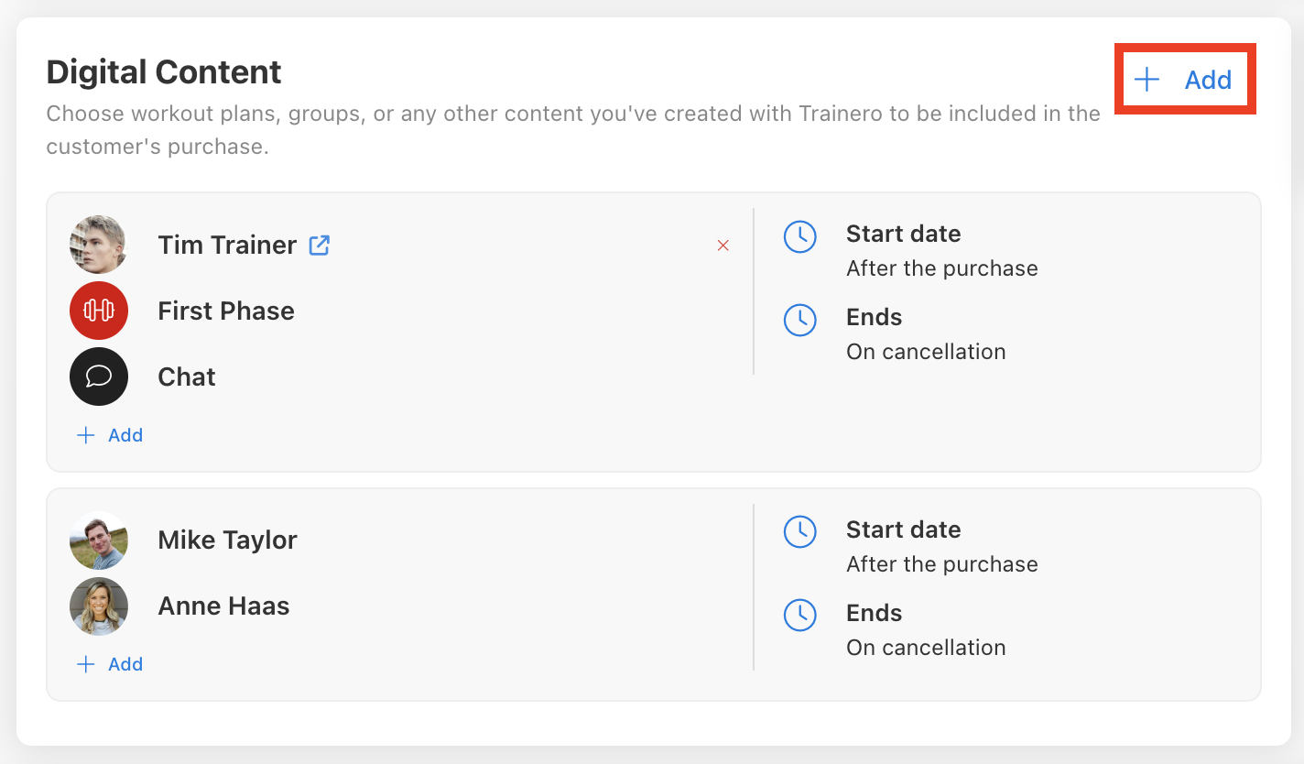Select the black Chat bubble icon
Image resolution: width=1304 pixels, height=764 pixels.
coord(98,377)
